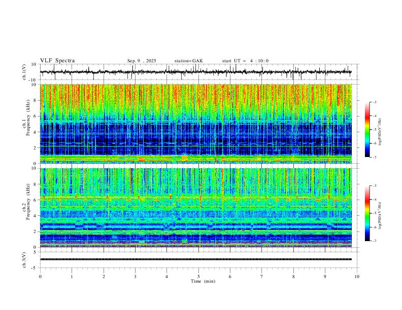The height and width of the screenshot is (310, 402).
Task: Click the ch.1 spectrogram color scale bar
Action: pos(367,130)
